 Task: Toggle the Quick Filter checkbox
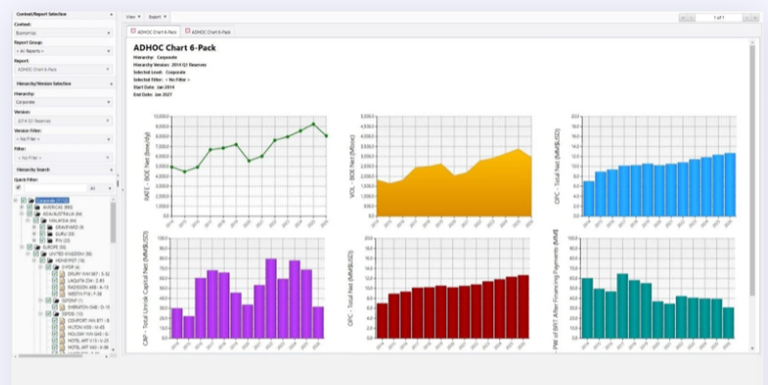tap(18, 188)
